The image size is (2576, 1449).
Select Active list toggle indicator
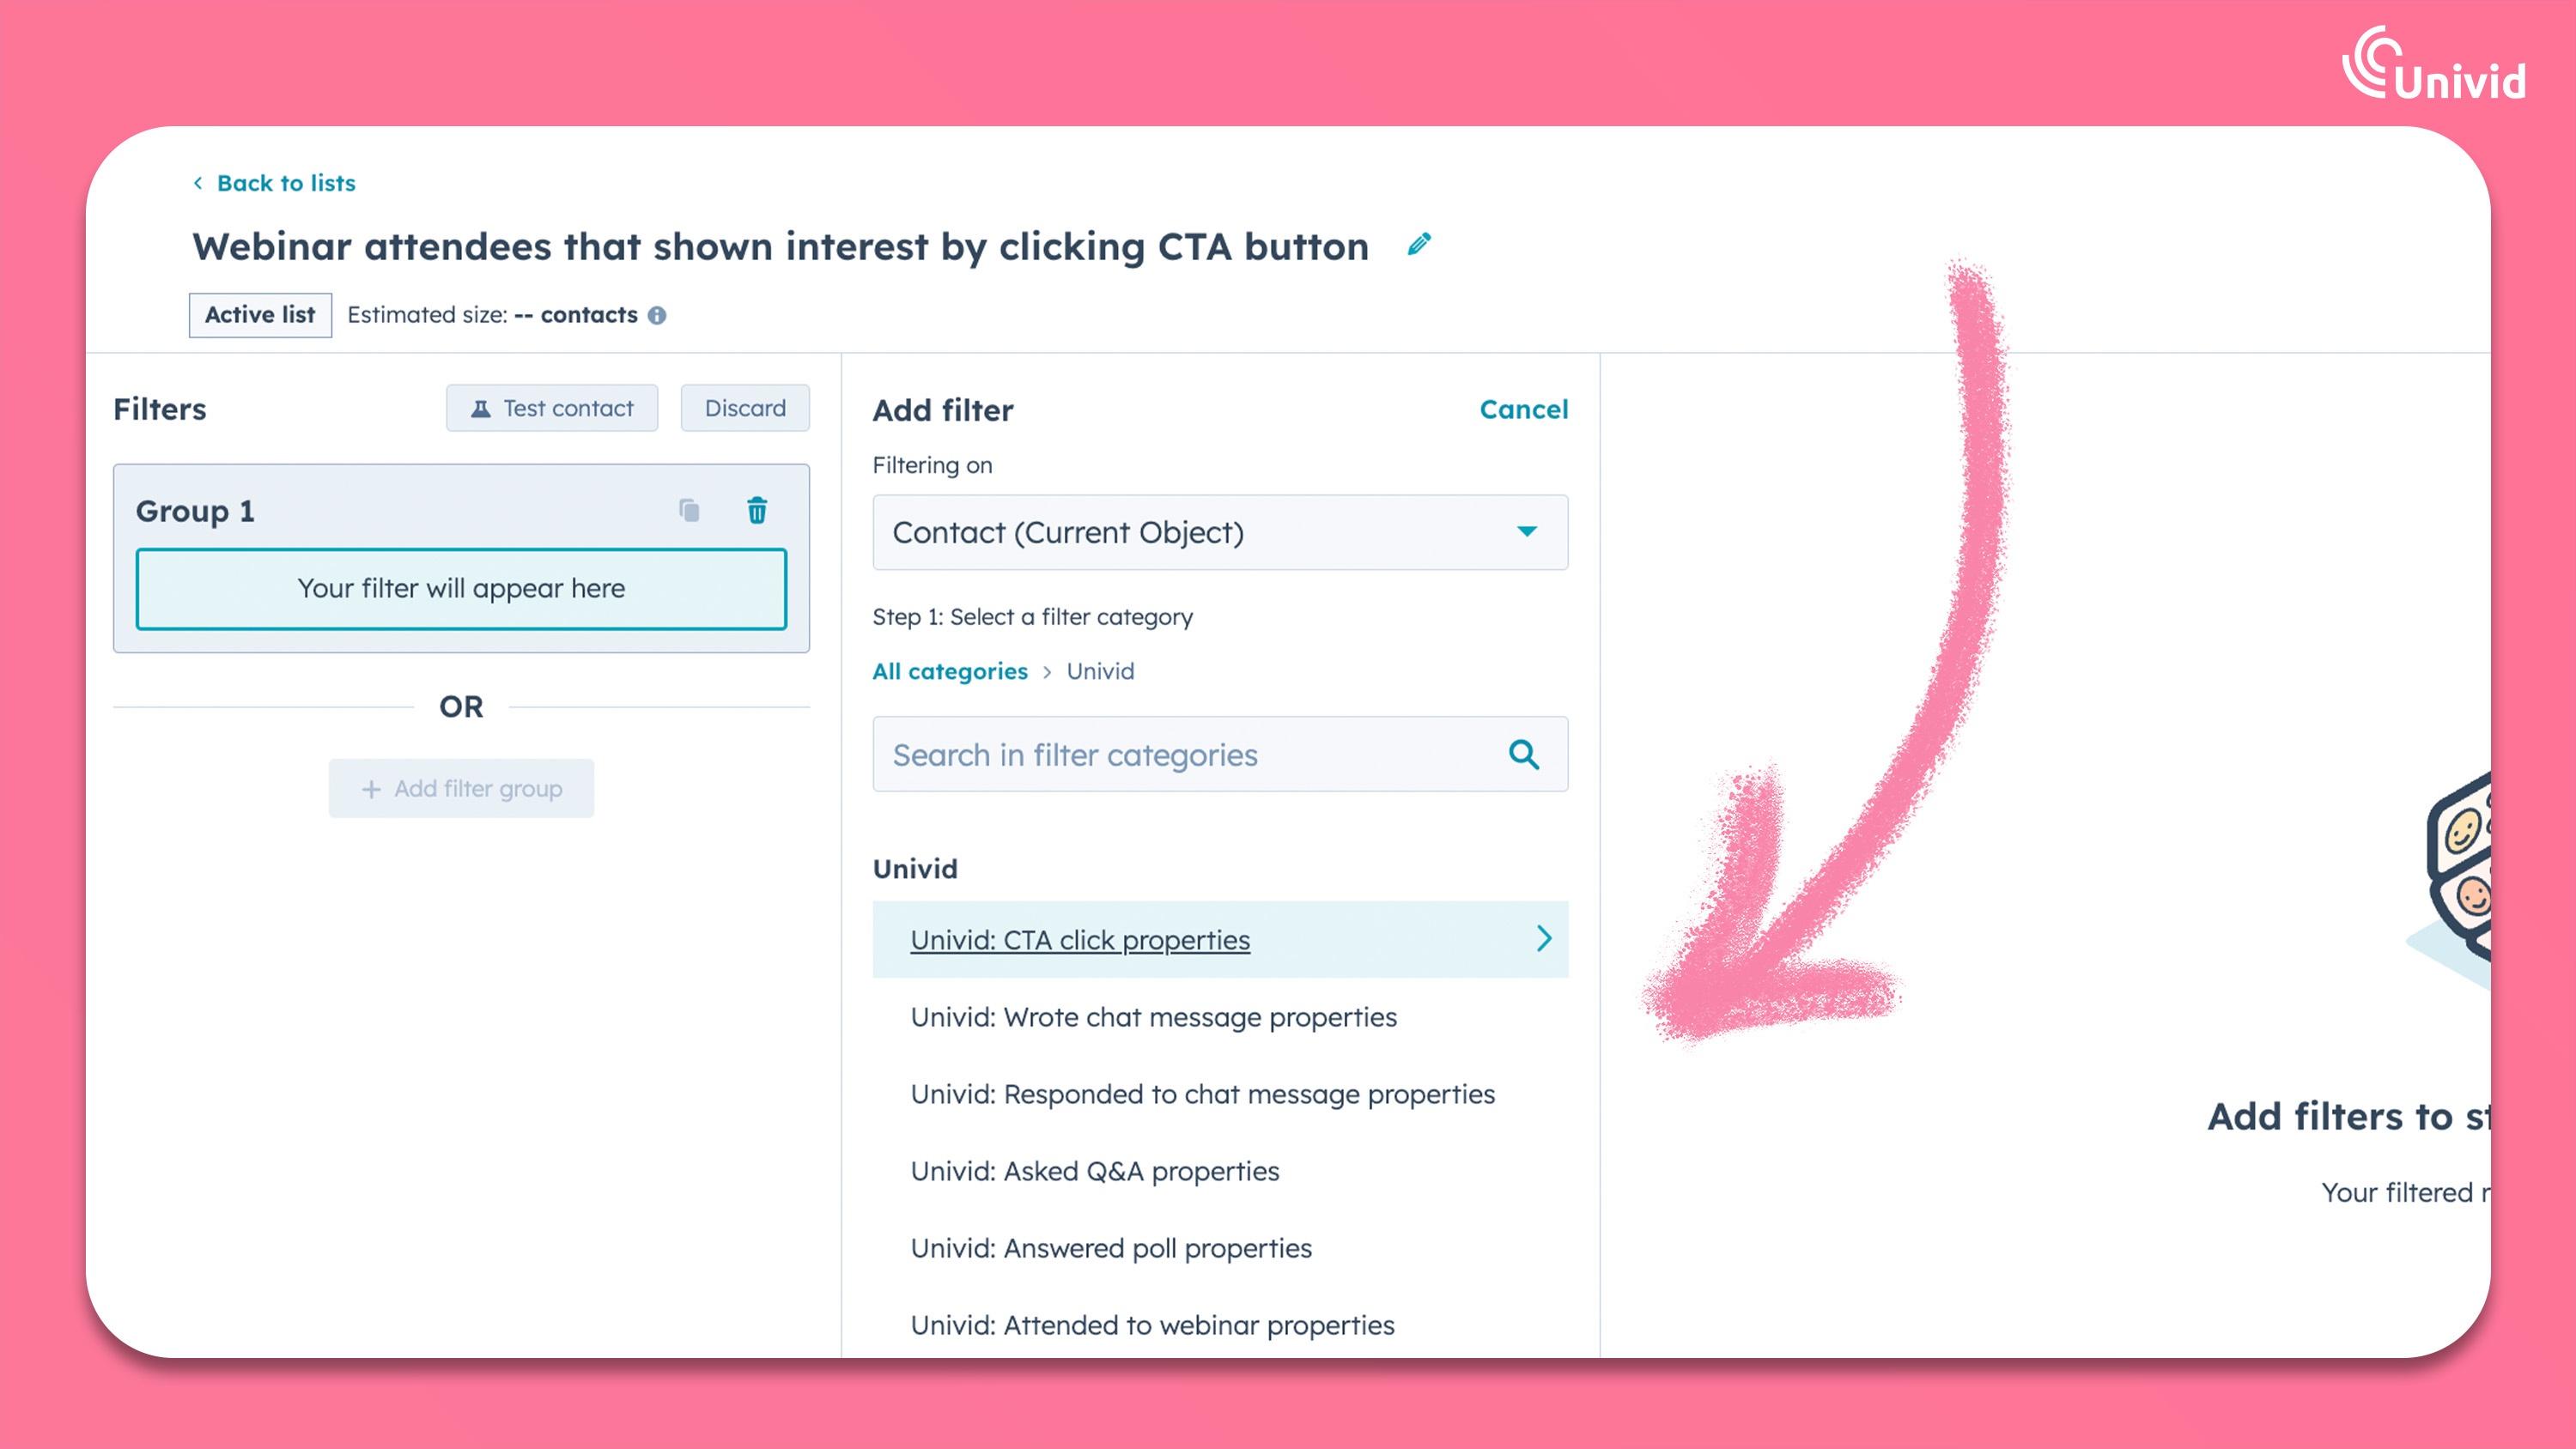(260, 313)
